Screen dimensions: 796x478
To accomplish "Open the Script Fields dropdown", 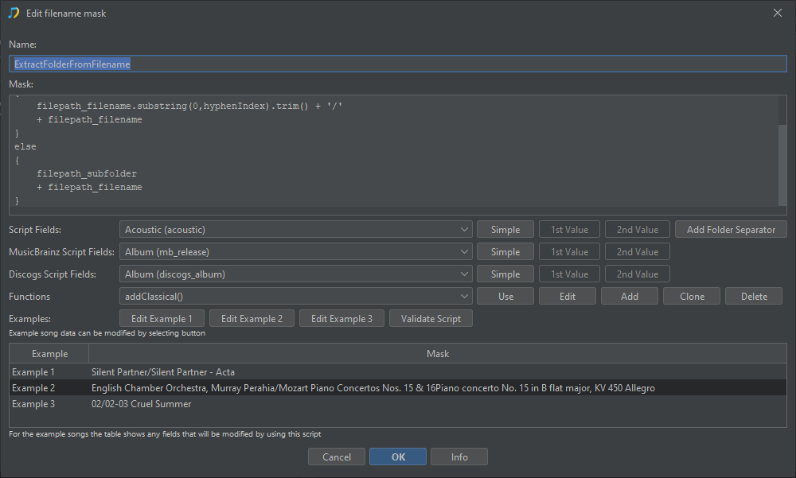I will (x=296, y=230).
